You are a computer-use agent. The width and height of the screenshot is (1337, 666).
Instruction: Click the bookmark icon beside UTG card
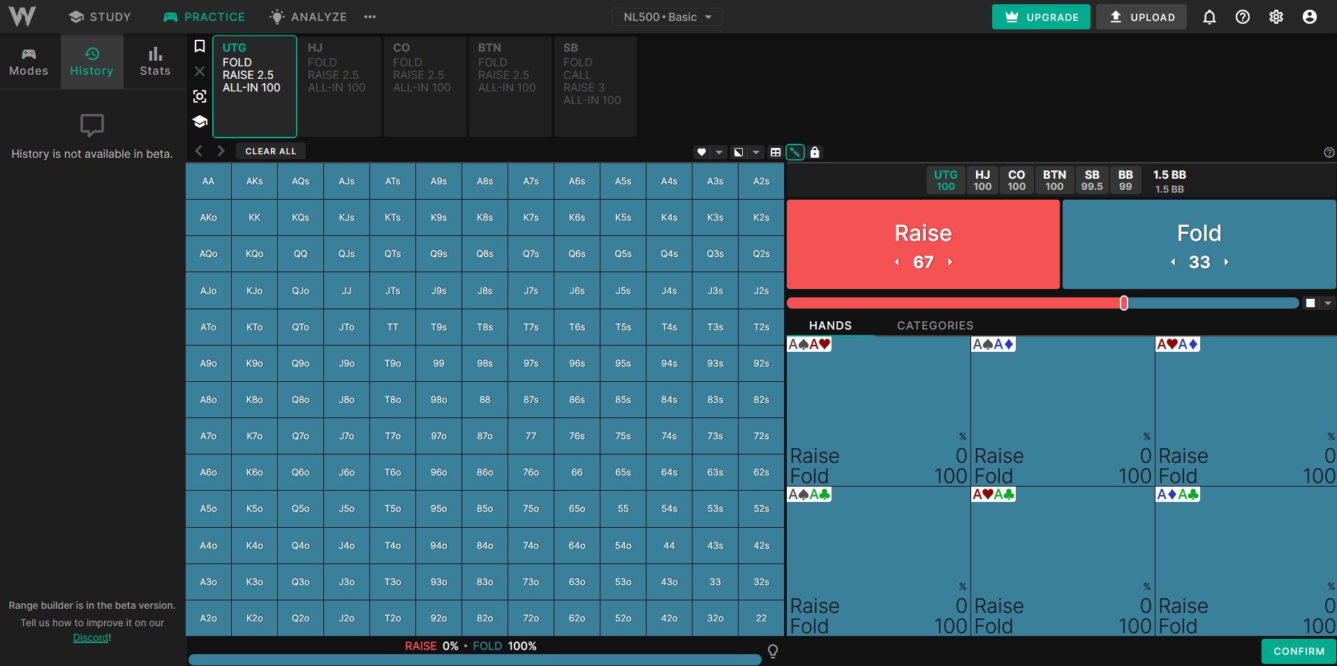(x=200, y=46)
